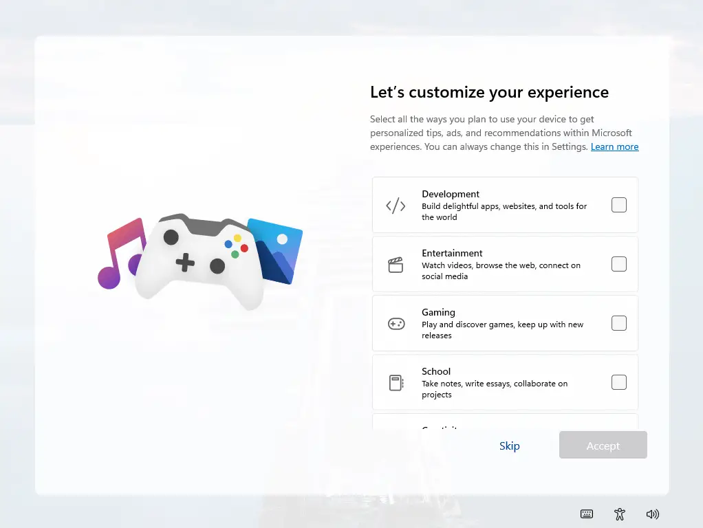The width and height of the screenshot is (703, 528).
Task: Open the accessibility options icon
Action: click(620, 514)
